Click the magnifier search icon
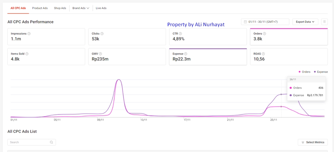Image resolution: width=334 pixels, height=152 pixels. [51, 142]
